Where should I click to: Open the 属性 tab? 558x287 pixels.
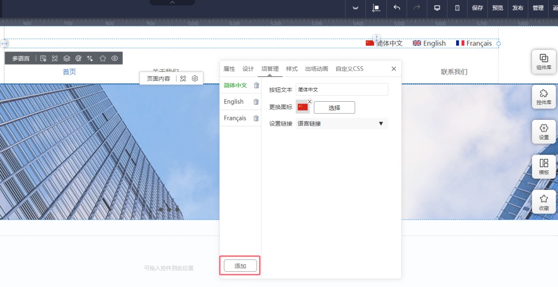[229, 69]
